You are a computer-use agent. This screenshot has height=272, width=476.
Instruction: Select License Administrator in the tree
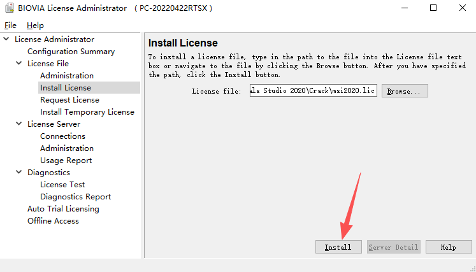[x=54, y=39]
